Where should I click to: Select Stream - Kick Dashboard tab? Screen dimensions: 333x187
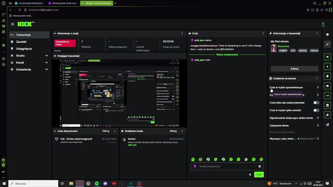pyautogui.click(x=97, y=3)
